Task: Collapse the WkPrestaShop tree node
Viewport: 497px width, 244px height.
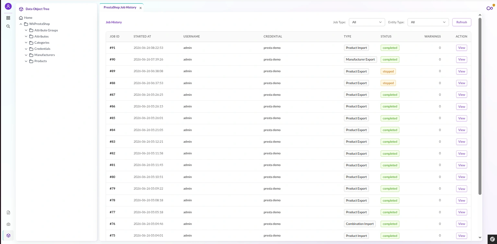Action: pyautogui.click(x=21, y=24)
